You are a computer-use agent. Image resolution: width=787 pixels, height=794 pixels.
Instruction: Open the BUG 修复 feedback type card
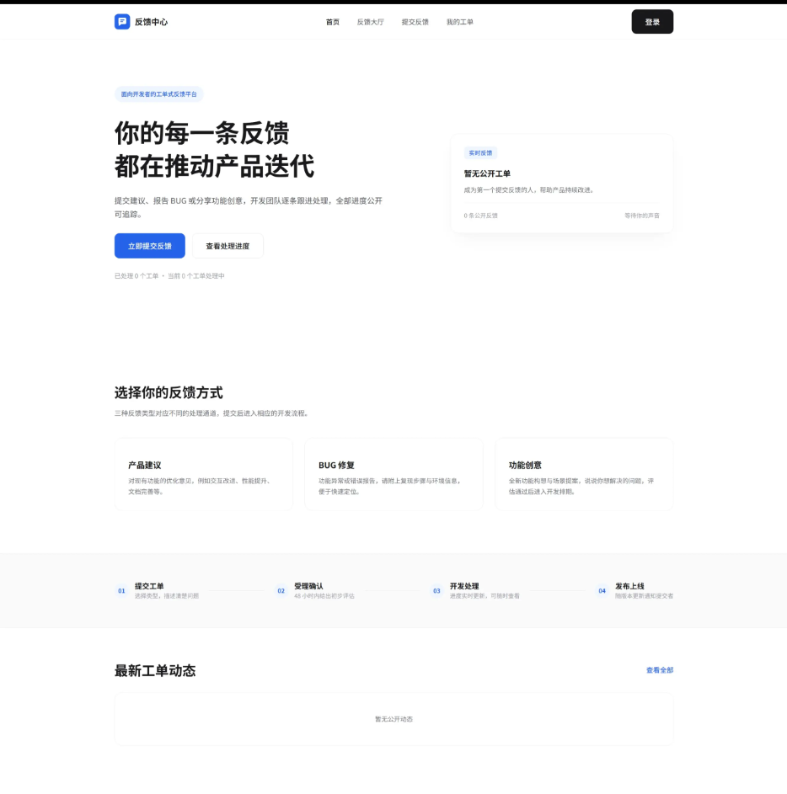pyautogui.click(x=393, y=474)
